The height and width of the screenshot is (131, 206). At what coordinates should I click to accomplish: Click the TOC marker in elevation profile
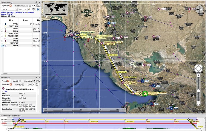click(x=20, y=120)
